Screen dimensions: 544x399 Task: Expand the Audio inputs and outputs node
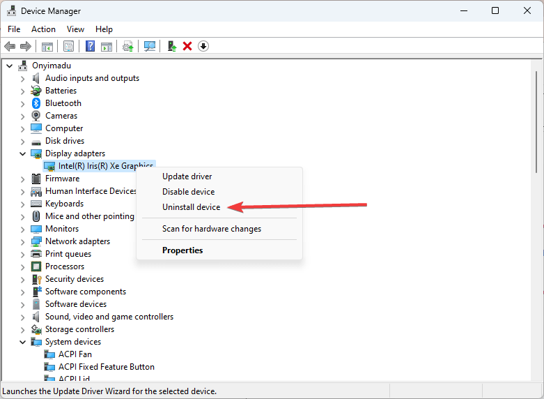click(22, 79)
